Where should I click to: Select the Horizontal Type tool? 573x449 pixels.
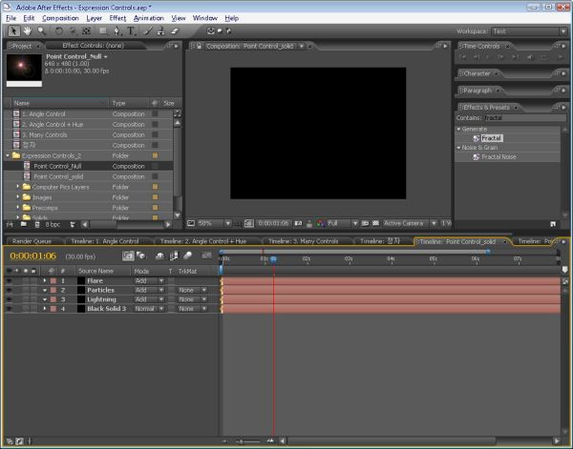pos(131,31)
